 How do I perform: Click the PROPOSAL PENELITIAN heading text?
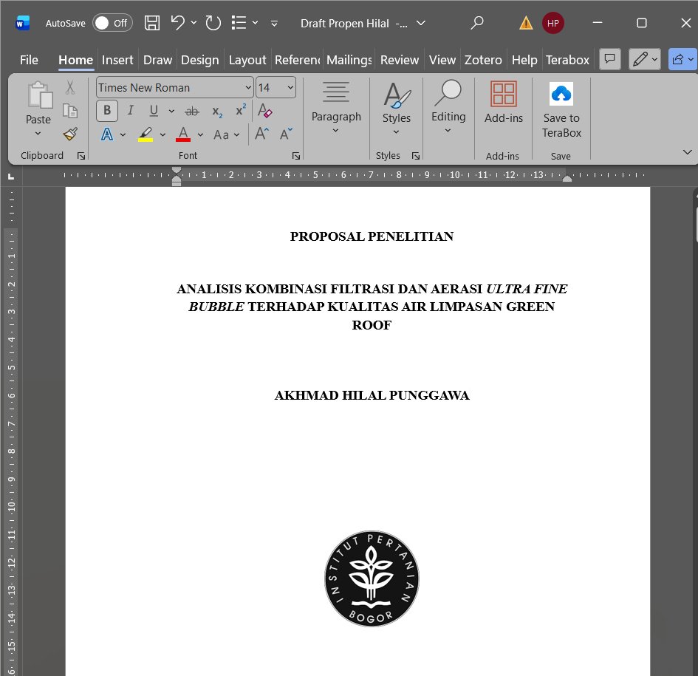click(372, 236)
